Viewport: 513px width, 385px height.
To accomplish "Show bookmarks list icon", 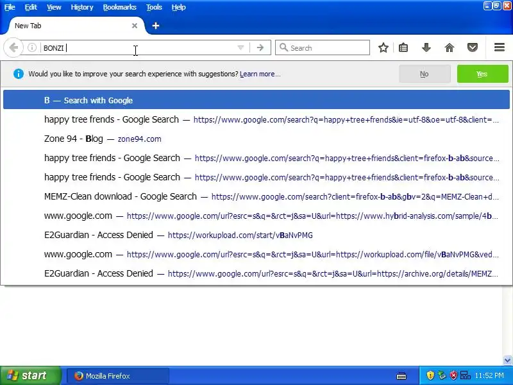I will pyautogui.click(x=403, y=47).
